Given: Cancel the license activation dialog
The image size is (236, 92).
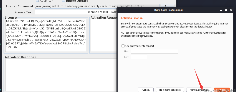Looking at the screenshot, I should click(x=146, y=90).
